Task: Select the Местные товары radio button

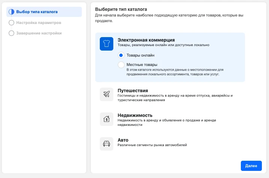Action: (121, 65)
